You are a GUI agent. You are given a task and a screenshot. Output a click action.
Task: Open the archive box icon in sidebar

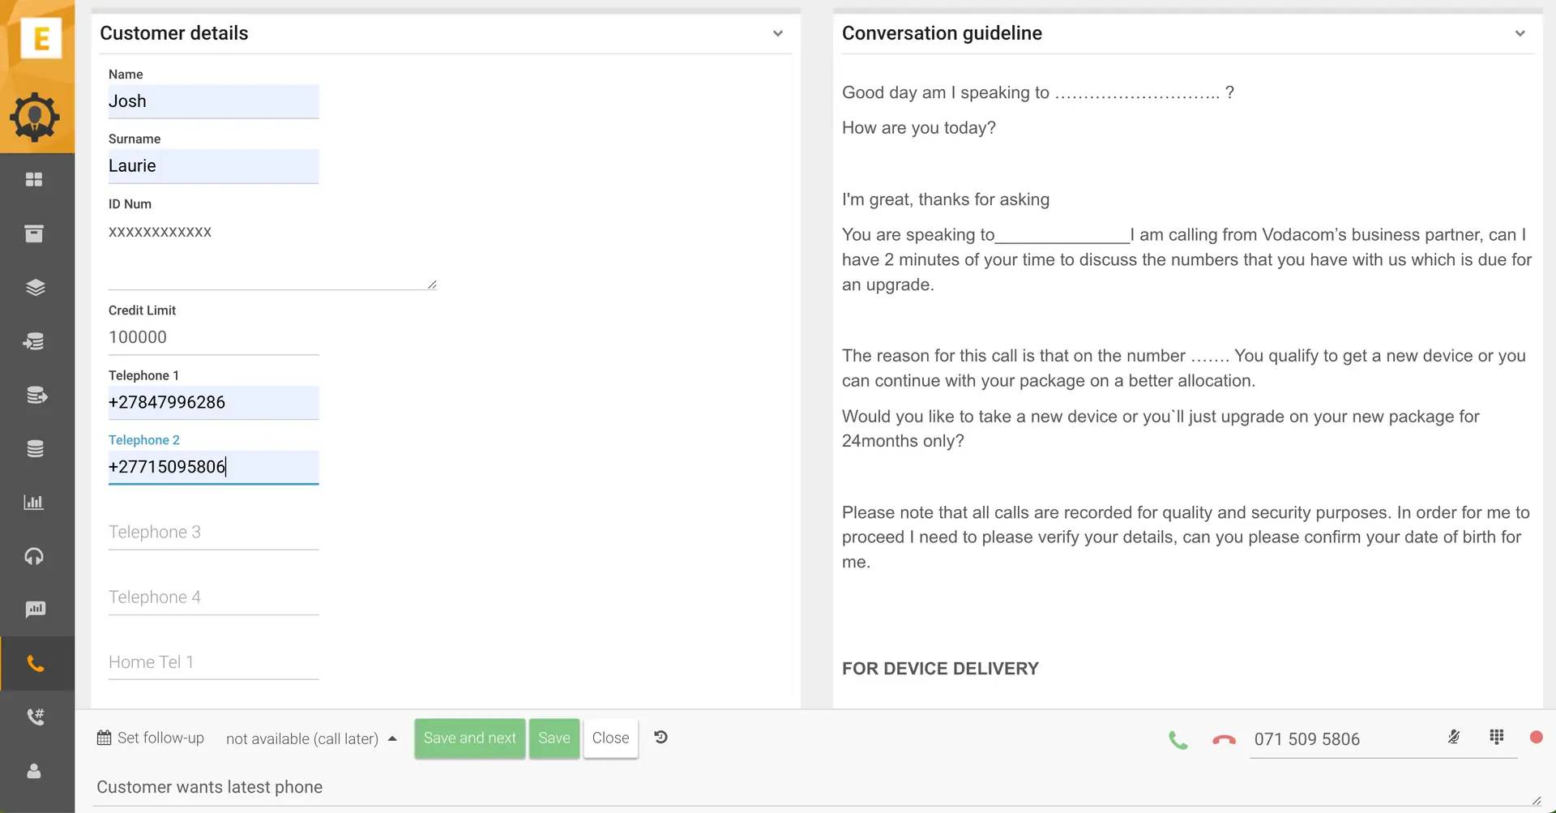point(34,233)
